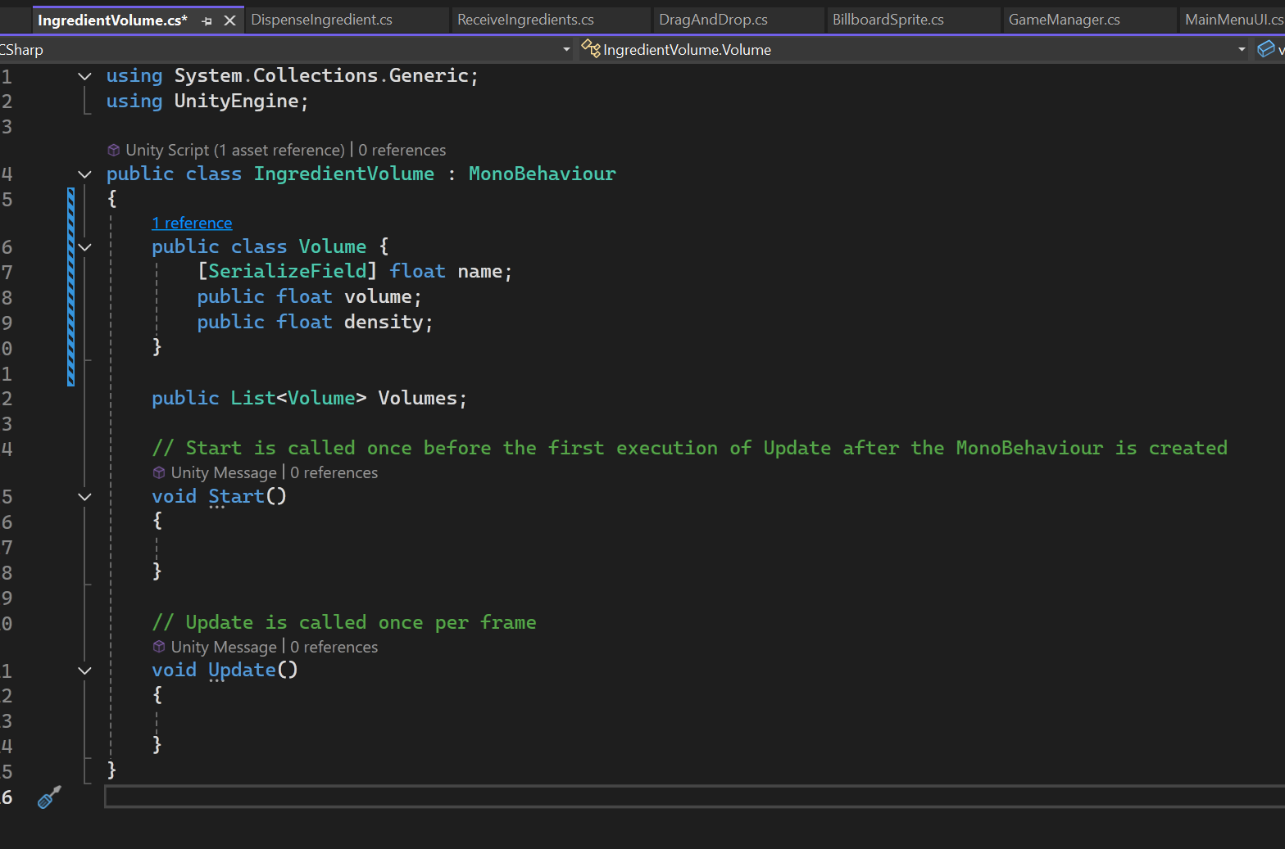This screenshot has width=1285, height=849.
Task: Click the Unity Message icon above Update
Action: point(159,647)
